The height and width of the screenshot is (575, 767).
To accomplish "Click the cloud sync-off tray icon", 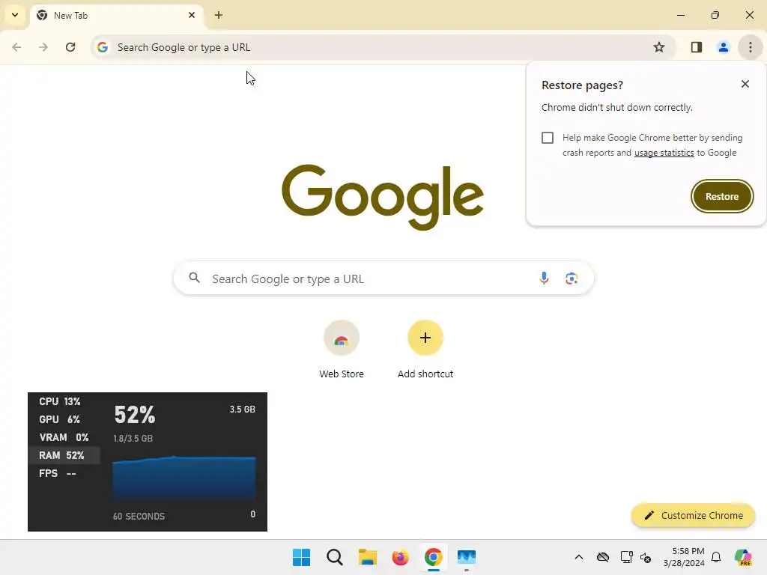I will tap(603, 557).
